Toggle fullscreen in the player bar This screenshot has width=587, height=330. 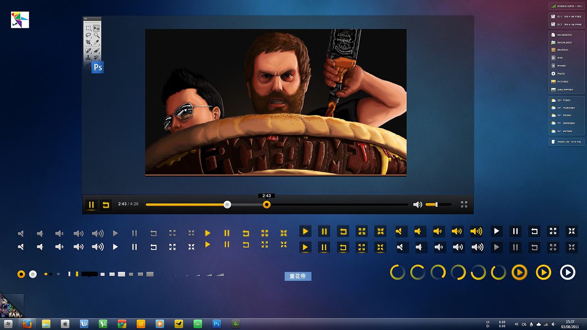(x=464, y=204)
